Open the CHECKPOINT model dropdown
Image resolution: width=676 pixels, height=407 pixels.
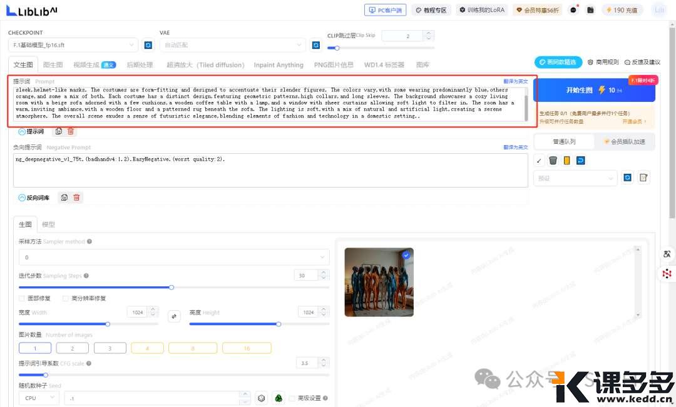[x=73, y=45]
